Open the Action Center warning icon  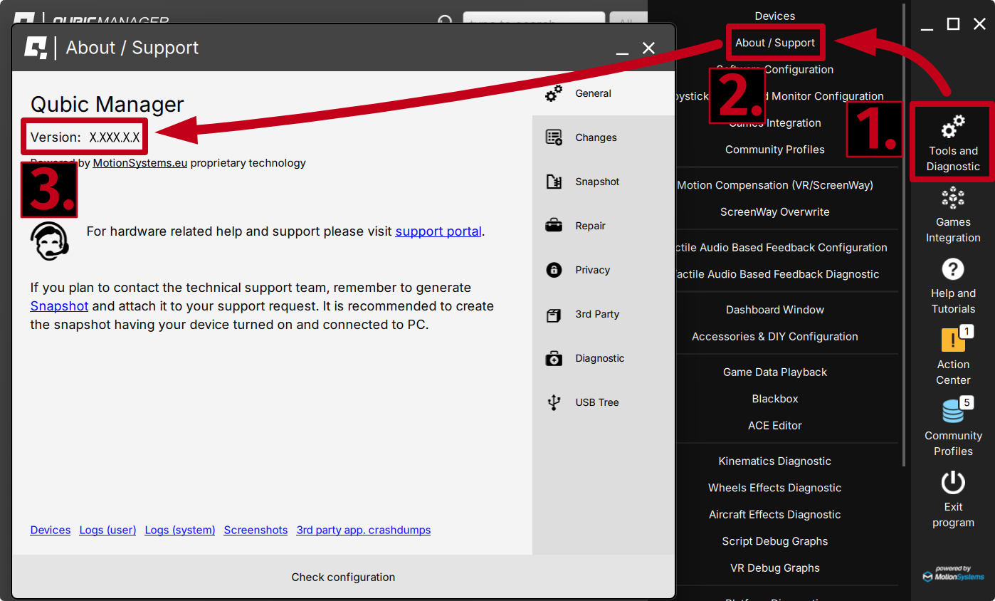tap(952, 340)
